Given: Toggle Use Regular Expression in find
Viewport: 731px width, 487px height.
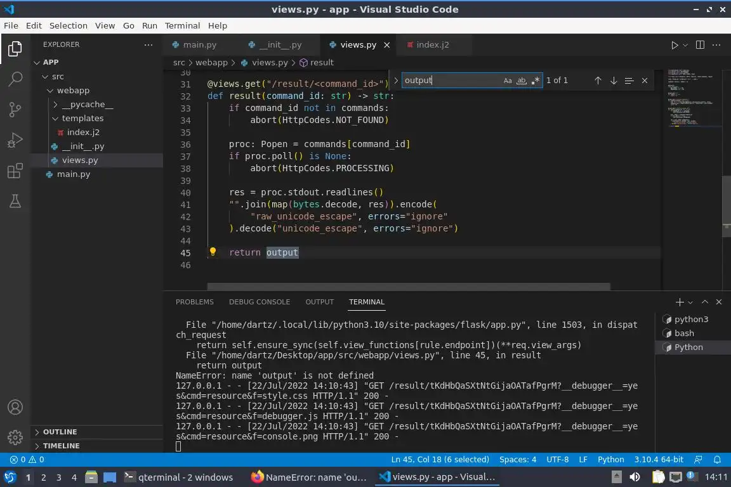Looking at the screenshot, I should tap(535, 81).
